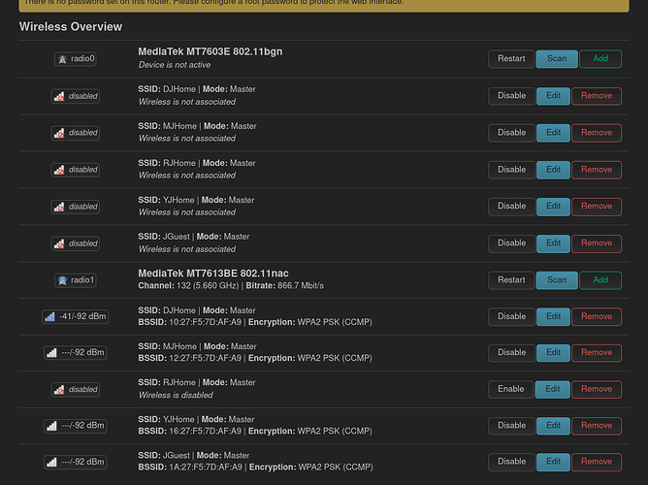Edit the radio0 MJHome network
This screenshot has height=485, width=648.
pyautogui.click(x=553, y=133)
